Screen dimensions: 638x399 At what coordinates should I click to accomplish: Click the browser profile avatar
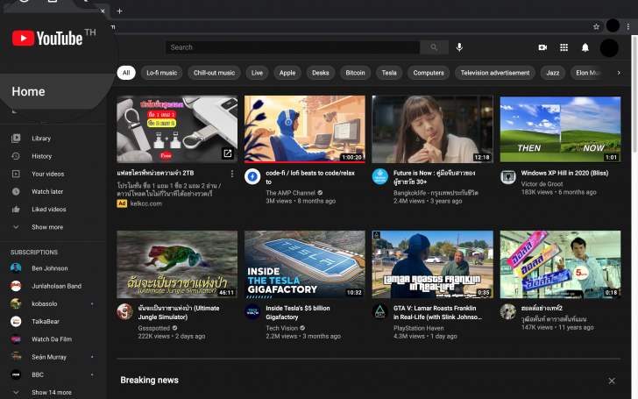613,26
